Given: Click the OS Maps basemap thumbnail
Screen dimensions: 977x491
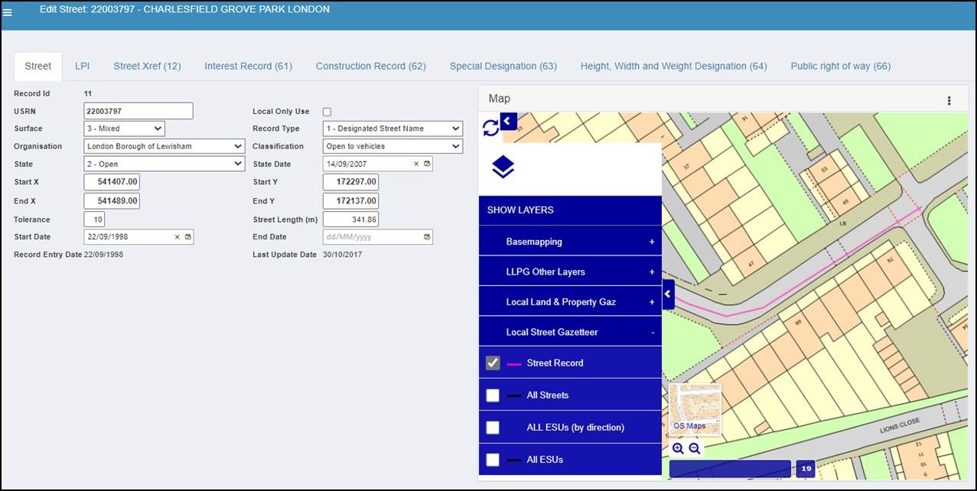Looking at the screenshot, I should [695, 409].
